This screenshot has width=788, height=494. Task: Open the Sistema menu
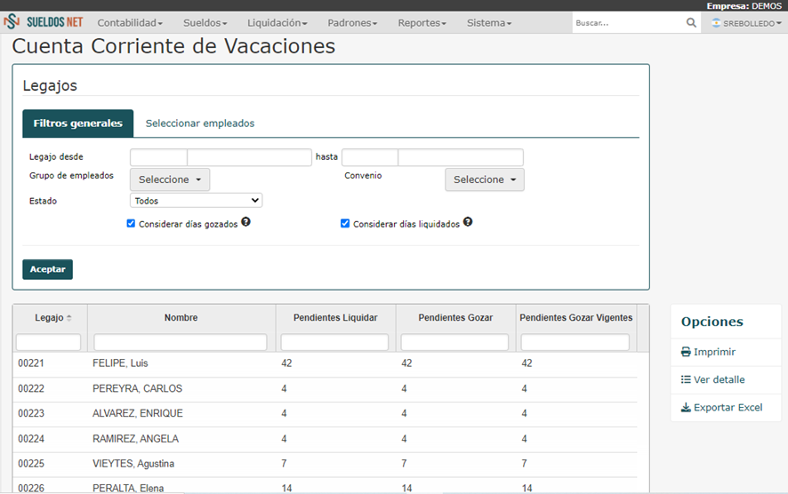tap(489, 22)
